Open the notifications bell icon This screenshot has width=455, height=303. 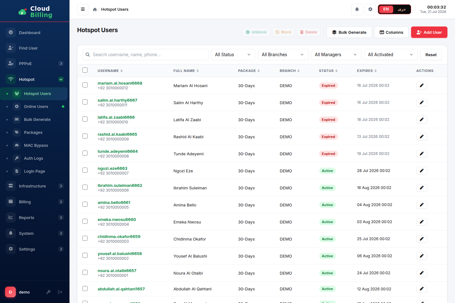[357, 9]
